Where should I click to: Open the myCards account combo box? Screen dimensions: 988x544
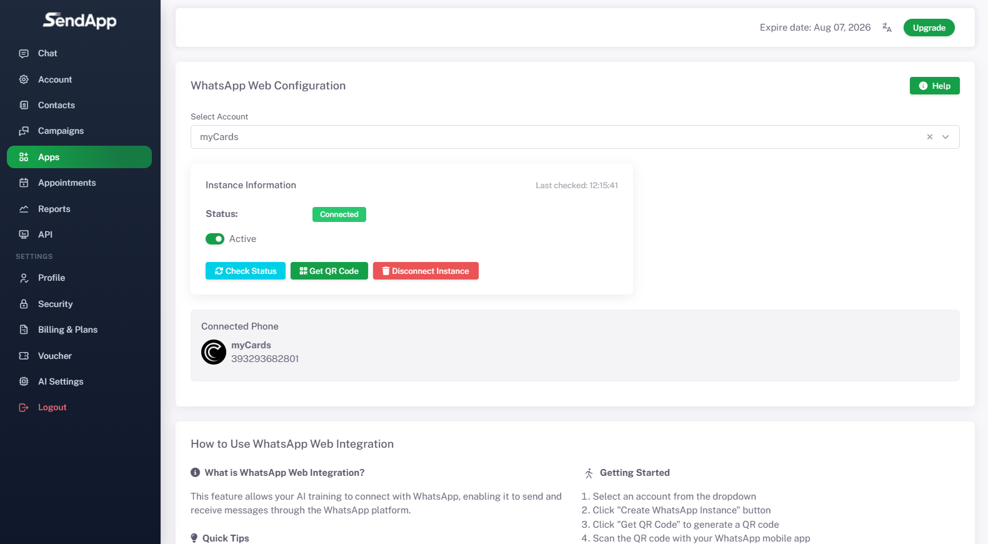click(x=575, y=137)
